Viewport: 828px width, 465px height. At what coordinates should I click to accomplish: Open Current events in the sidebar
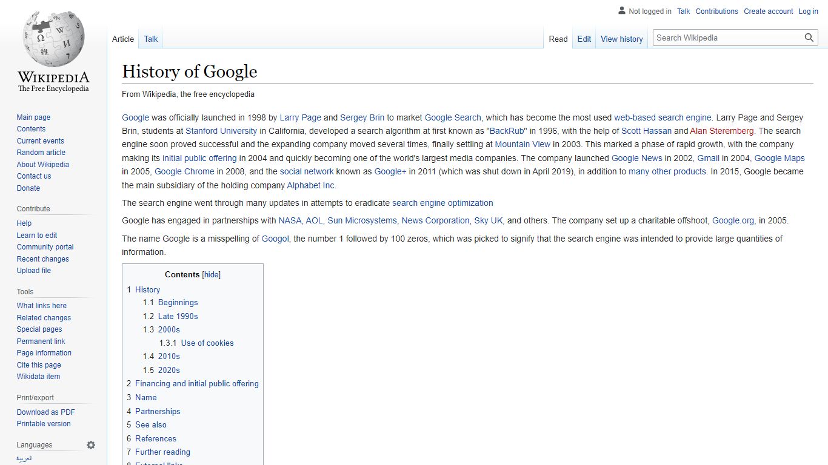tap(40, 141)
